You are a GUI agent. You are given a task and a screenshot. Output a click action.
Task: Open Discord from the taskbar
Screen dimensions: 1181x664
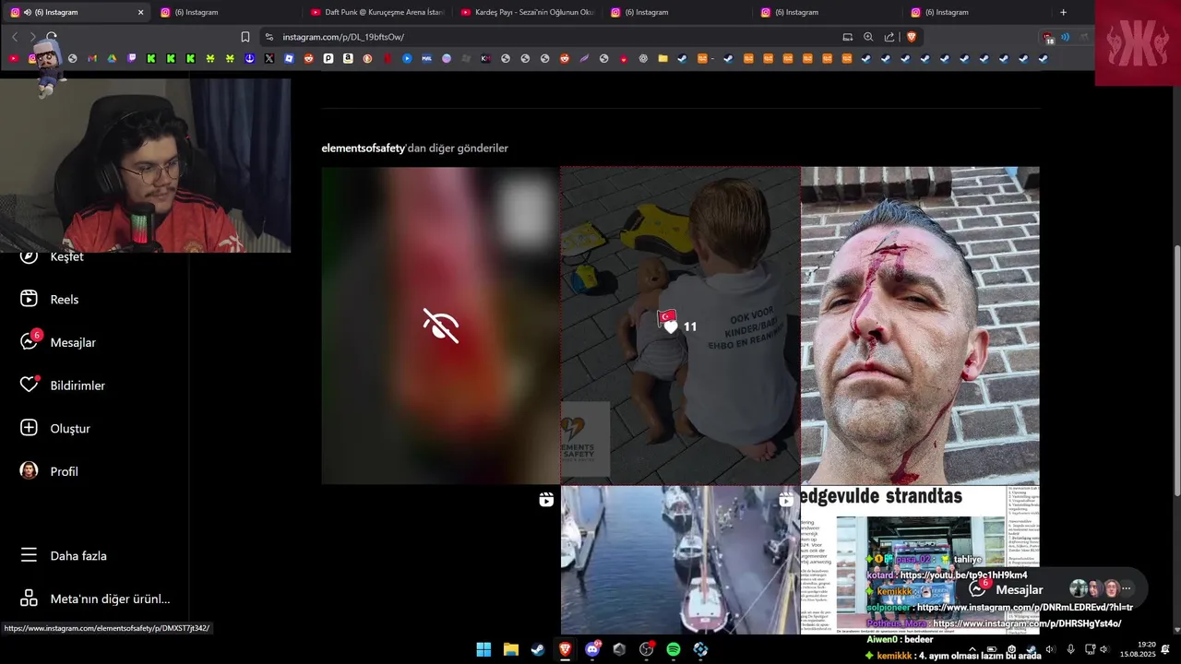tap(592, 649)
